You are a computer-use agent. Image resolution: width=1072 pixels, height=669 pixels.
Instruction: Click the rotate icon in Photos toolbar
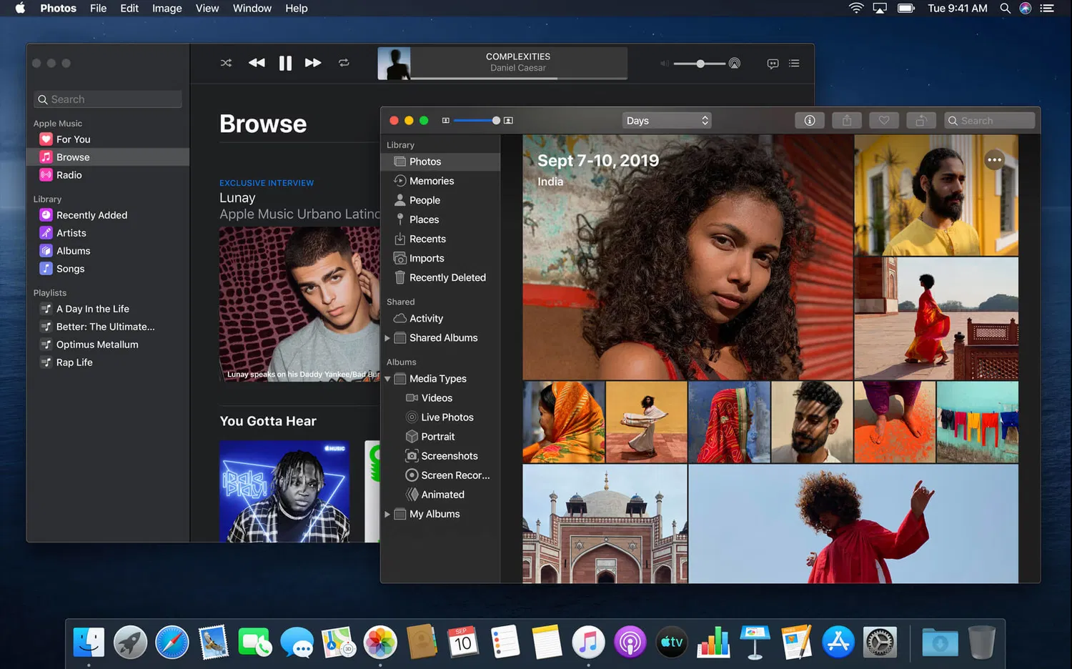[x=920, y=121]
